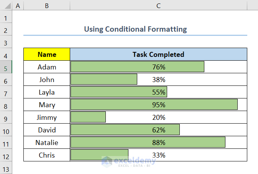Click the Natalie name cell
This screenshot has width=258, height=174.
(47, 142)
